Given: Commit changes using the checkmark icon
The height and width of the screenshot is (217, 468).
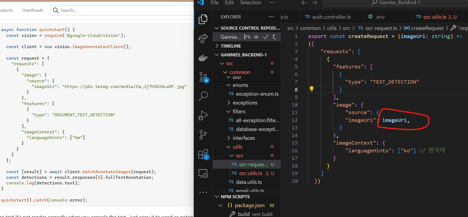Looking at the screenshot, I should [266, 37].
